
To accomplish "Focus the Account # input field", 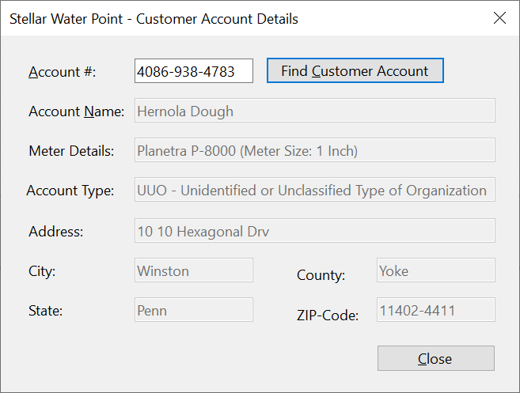I will pyautogui.click(x=194, y=71).
